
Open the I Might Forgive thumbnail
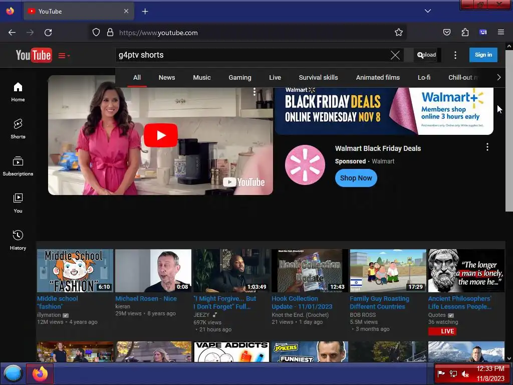(231, 271)
